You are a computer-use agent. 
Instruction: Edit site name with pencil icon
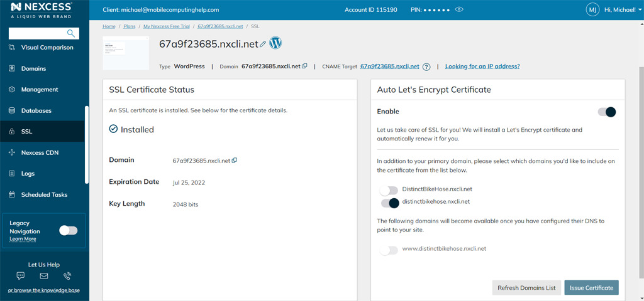tap(264, 45)
